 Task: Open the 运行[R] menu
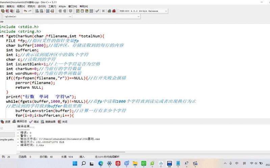[42, 6]
